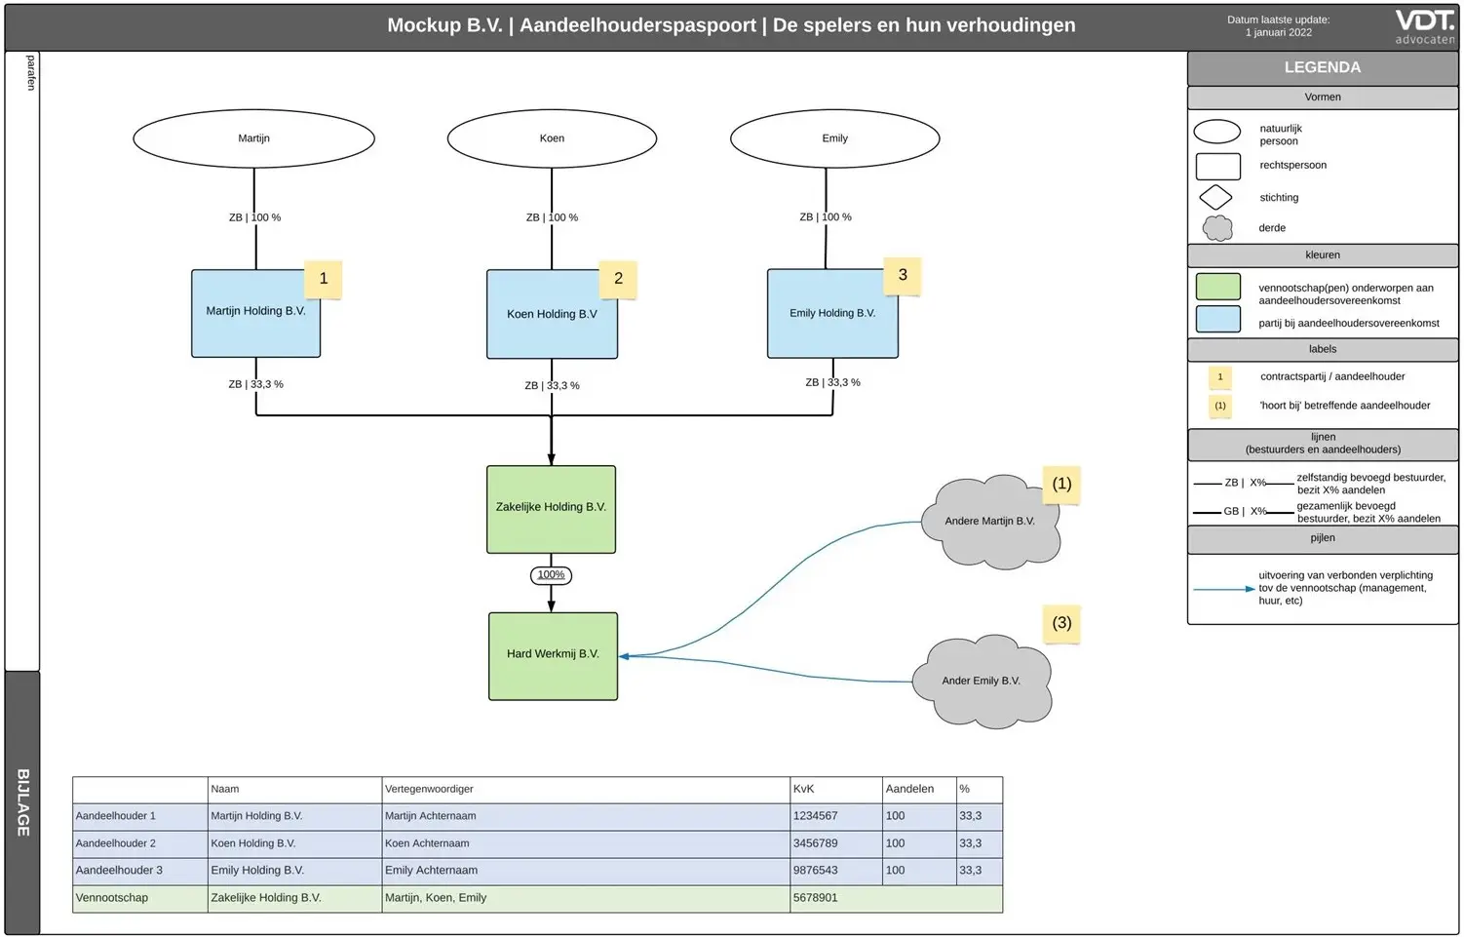Click the Datum laatste update text

[x=1278, y=26]
